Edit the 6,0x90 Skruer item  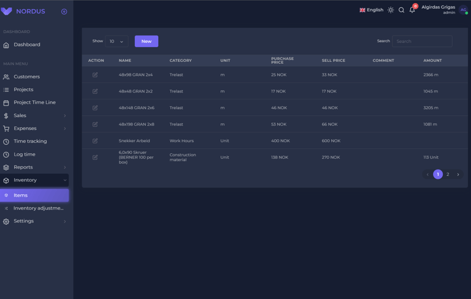click(95, 157)
